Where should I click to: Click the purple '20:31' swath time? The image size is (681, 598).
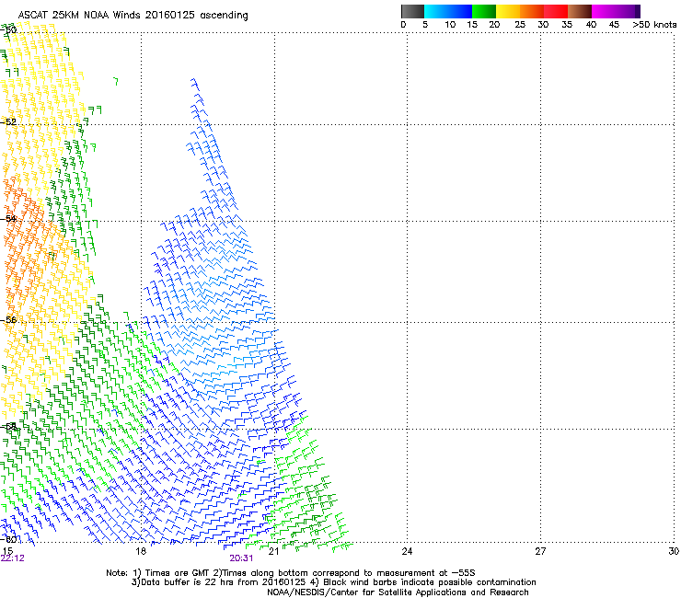coord(241,558)
